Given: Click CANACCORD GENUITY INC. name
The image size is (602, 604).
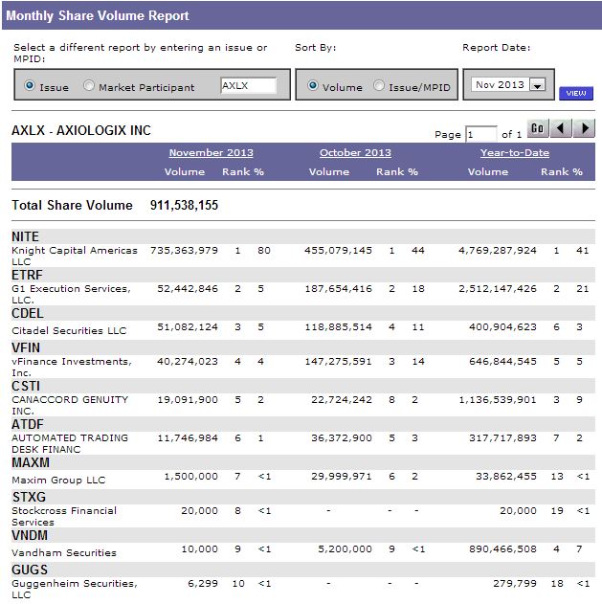Looking at the screenshot, I should (70, 405).
